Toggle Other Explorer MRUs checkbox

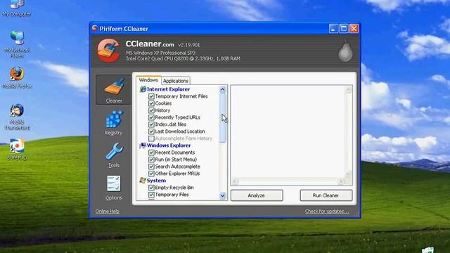[151, 174]
